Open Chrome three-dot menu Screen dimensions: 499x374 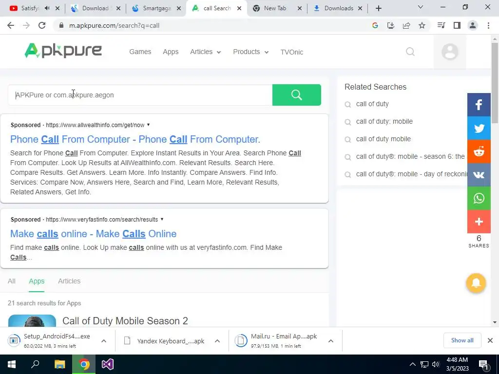pos(488,25)
